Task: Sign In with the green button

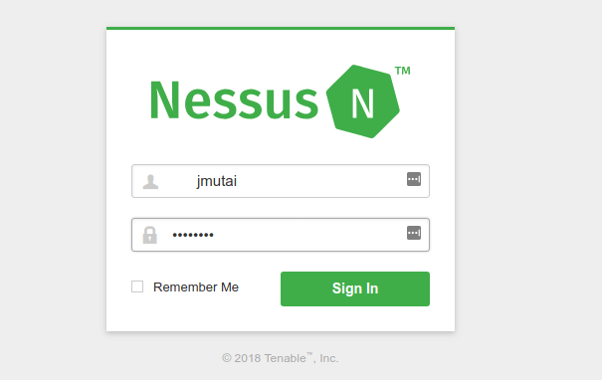Action: pos(355,288)
